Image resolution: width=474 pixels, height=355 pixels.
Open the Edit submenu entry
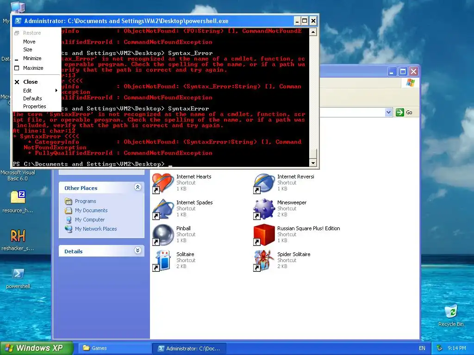pyautogui.click(x=37, y=91)
